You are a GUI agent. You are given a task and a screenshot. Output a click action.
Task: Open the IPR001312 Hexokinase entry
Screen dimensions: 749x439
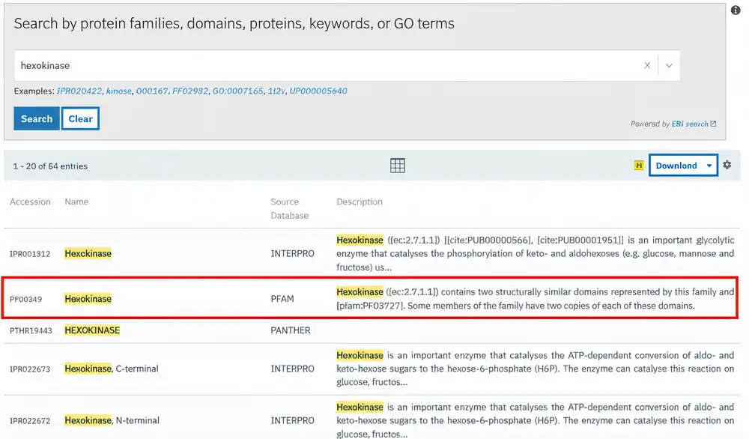pos(88,254)
